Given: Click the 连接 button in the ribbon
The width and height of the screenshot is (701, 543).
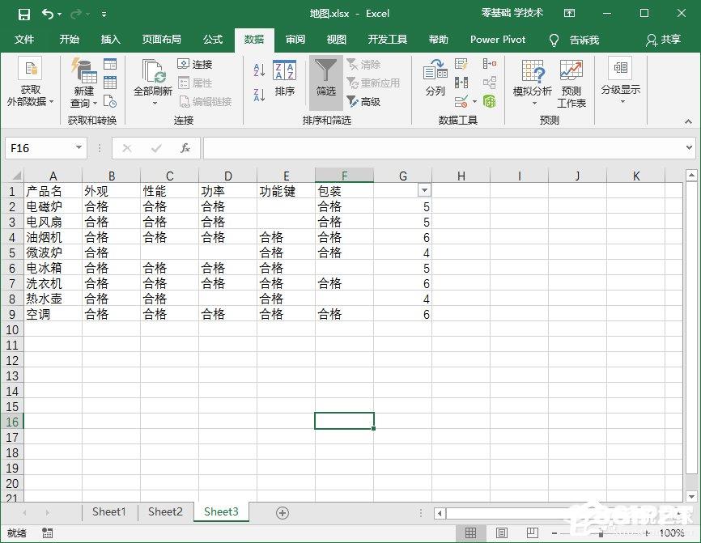Looking at the screenshot, I should click(x=195, y=64).
